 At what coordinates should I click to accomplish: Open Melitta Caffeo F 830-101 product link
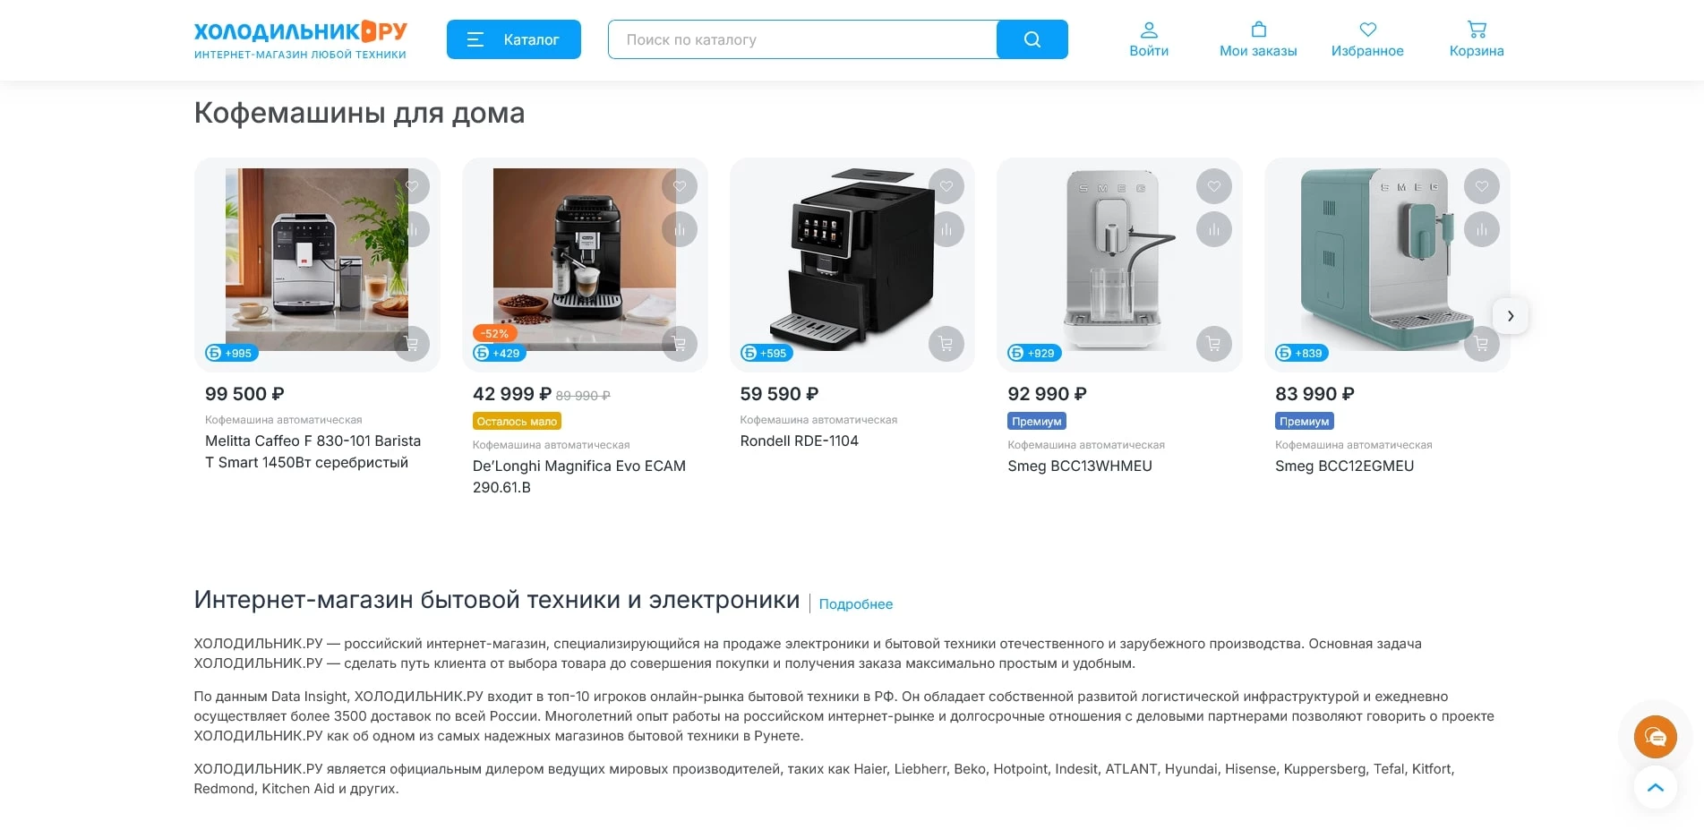point(313,451)
